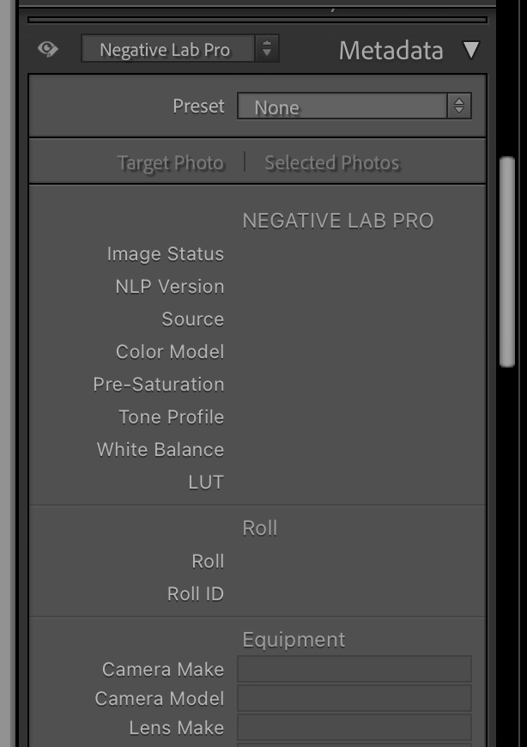Click the Preset dropdown arrow icon
The height and width of the screenshot is (747, 527).
pyautogui.click(x=459, y=106)
